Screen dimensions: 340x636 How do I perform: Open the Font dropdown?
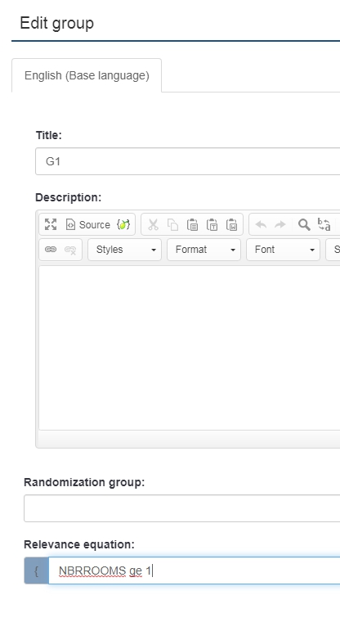(283, 250)
